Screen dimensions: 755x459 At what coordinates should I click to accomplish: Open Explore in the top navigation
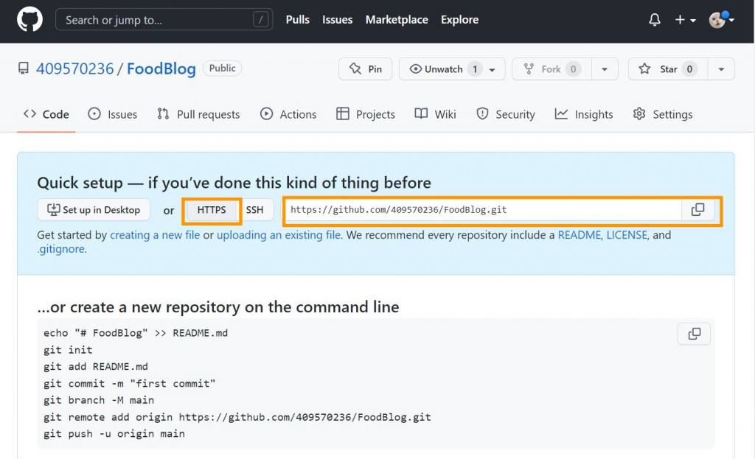[460, 20]
